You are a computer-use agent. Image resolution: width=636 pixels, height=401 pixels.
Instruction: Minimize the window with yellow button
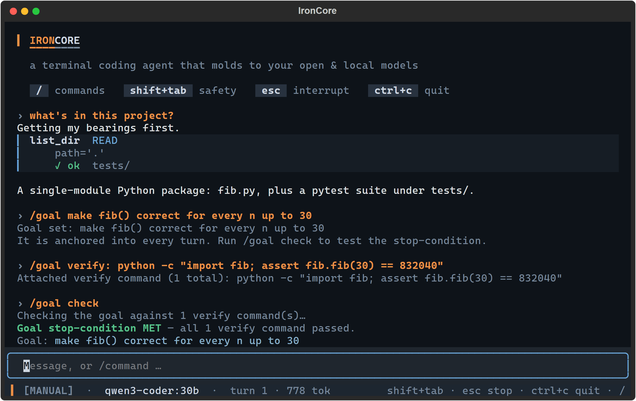click(x=25, y=11)
